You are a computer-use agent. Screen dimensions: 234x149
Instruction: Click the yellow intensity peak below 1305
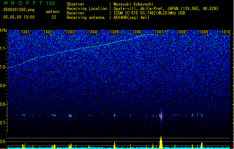pyautogui.click(x=115, y=145)
